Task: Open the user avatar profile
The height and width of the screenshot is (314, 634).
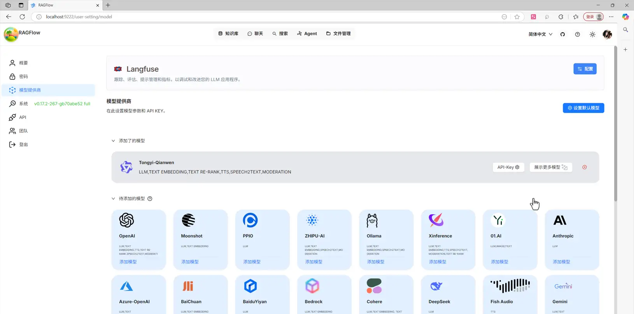Action: click(x=607, y=34)
